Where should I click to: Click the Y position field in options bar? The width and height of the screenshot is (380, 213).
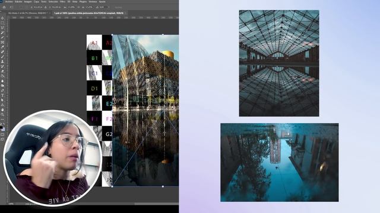pos(56,7)
